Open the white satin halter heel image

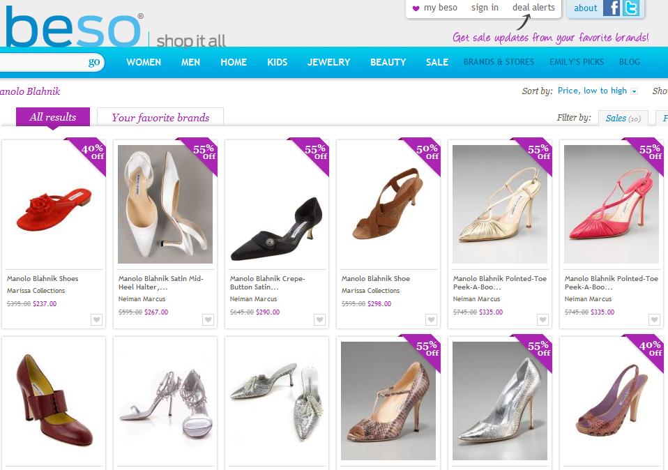165,204
